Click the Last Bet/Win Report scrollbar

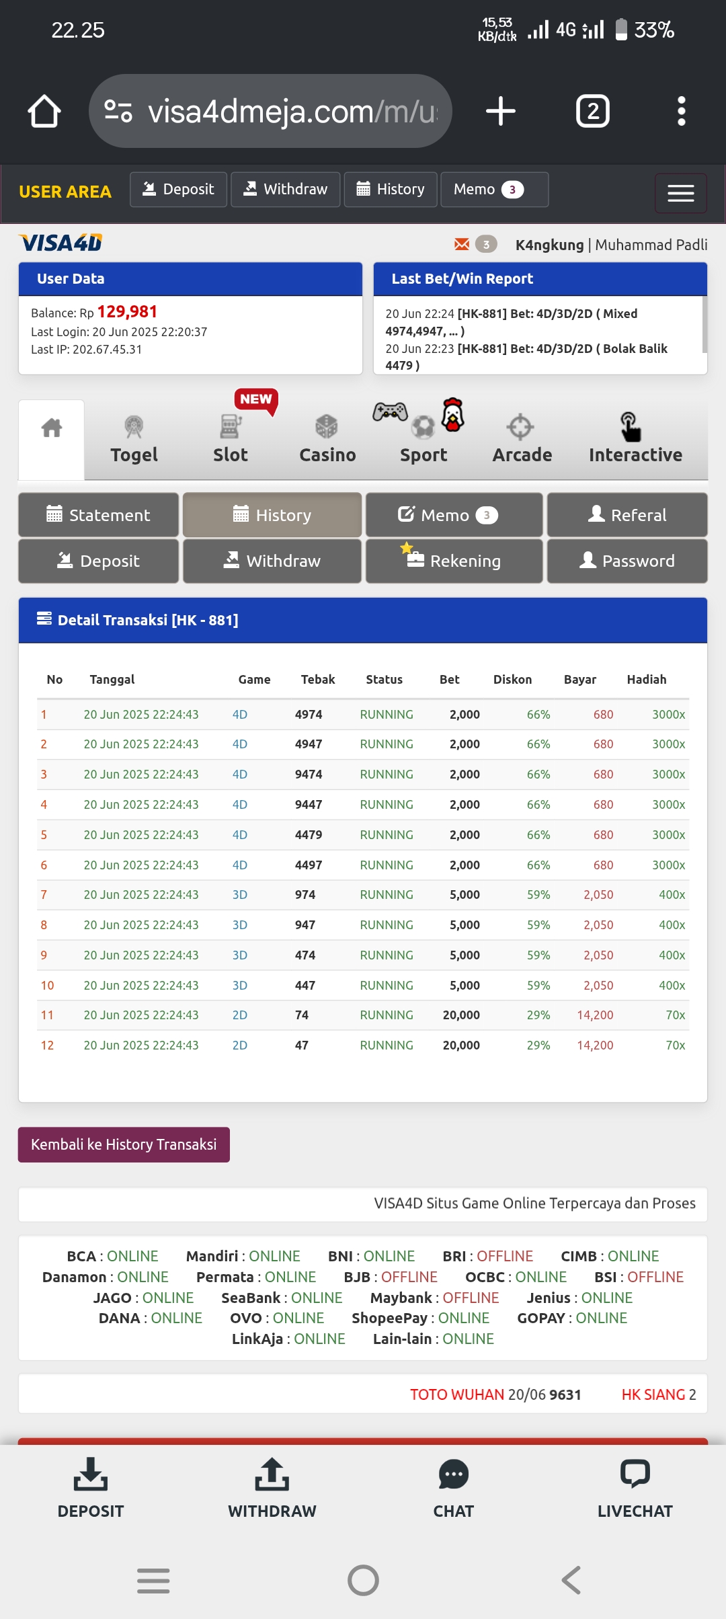[x=704, y=325]
